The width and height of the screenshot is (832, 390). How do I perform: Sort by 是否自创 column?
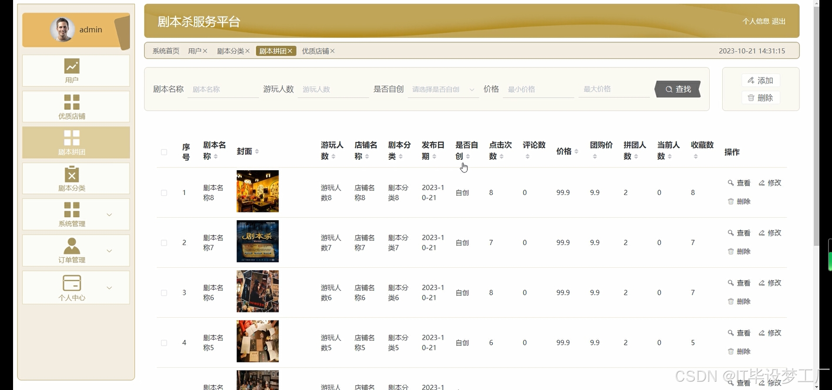tap(468, 156)
